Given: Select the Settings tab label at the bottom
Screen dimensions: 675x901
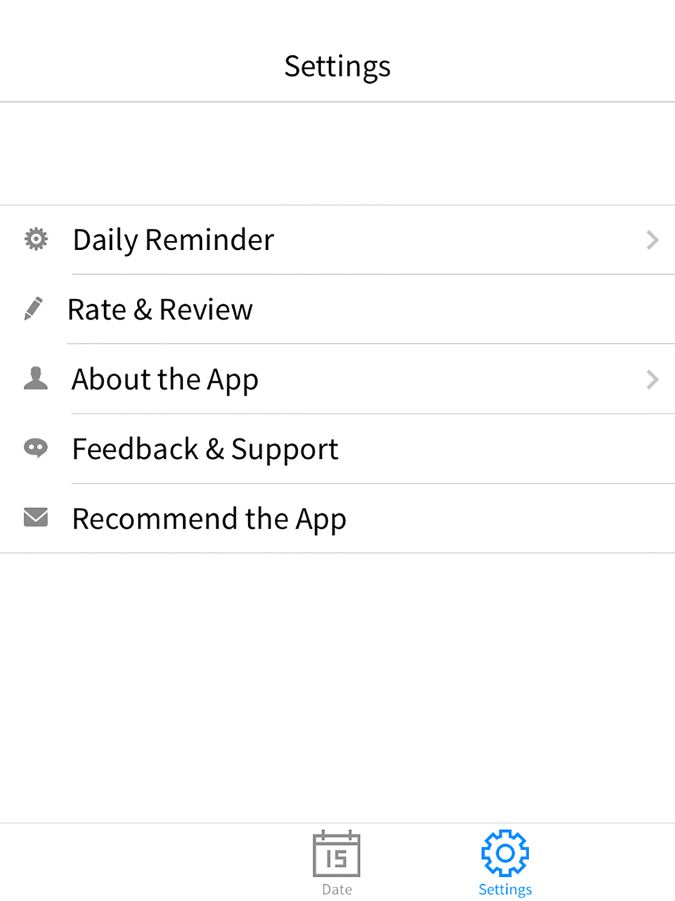Looking at the screenshot, I should [505, 890].
